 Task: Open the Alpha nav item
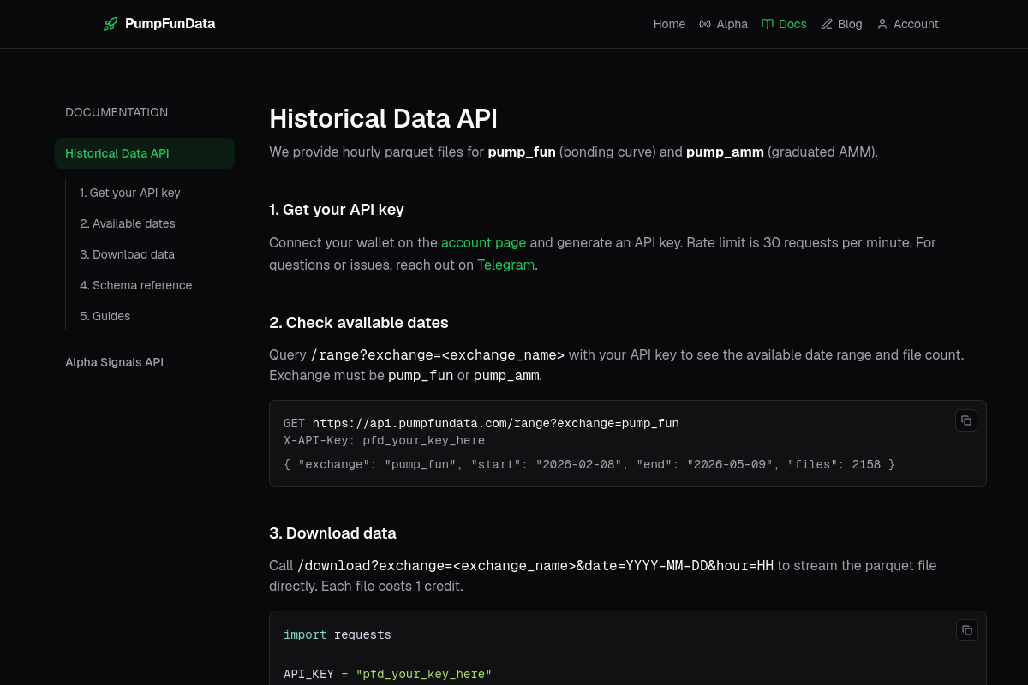723,24
